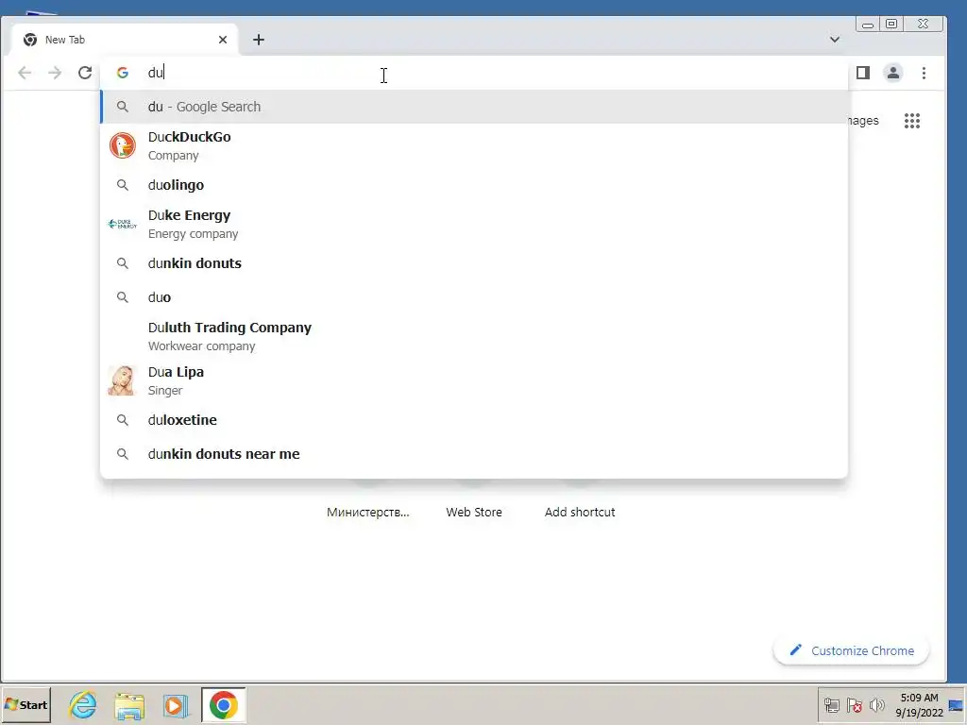Open Windows Explorer folder on taskbar

click(129, 706)
